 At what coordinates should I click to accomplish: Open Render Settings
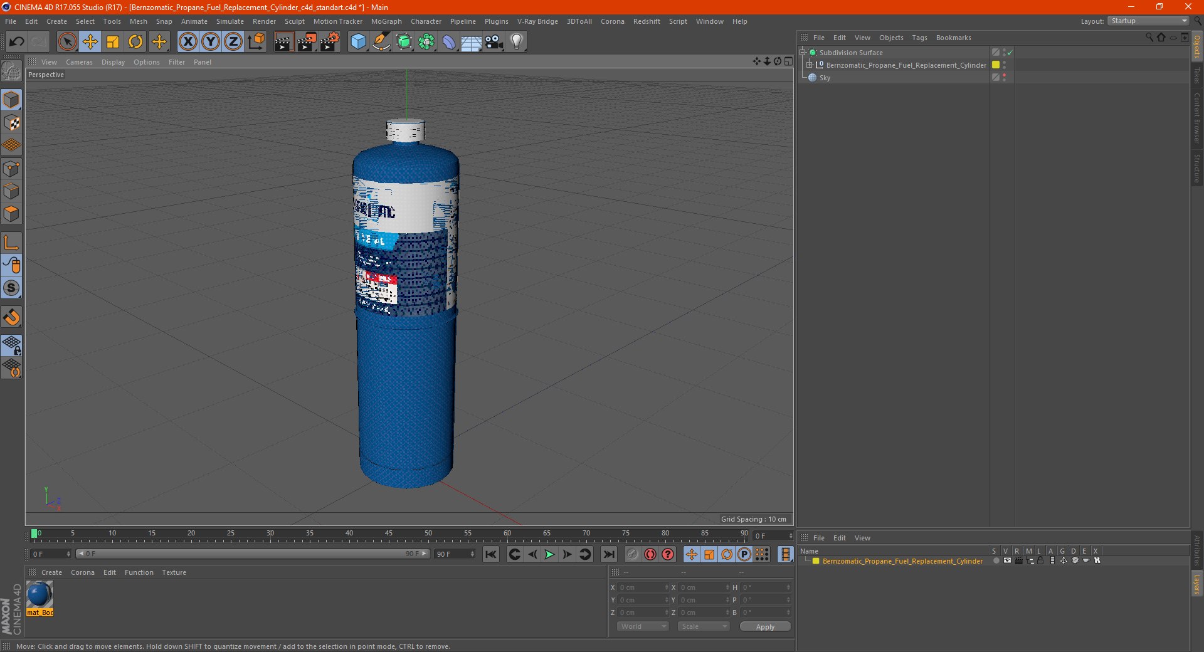tap(330, 42)
